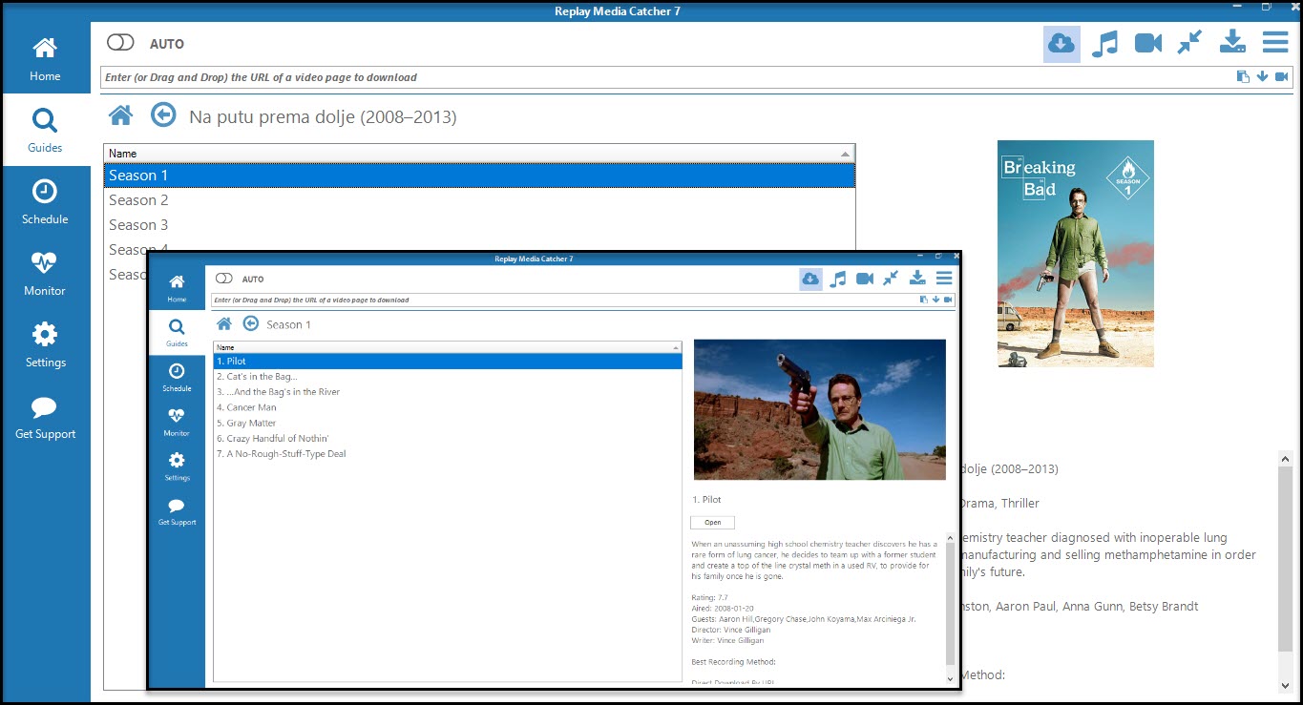Select Season 3 in the back window list
Viewport: 1303px width, 705px height.
pyautogui.click(x=479, y=225)
